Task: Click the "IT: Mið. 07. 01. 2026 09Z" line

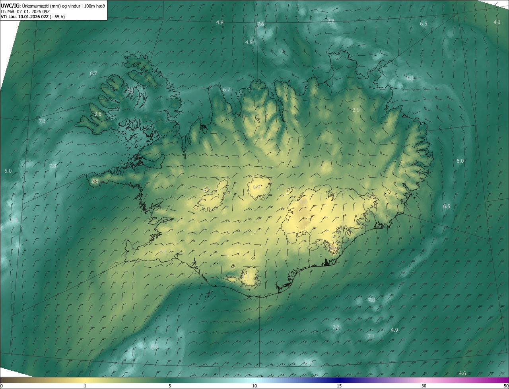Action: [x=25, y=11]
